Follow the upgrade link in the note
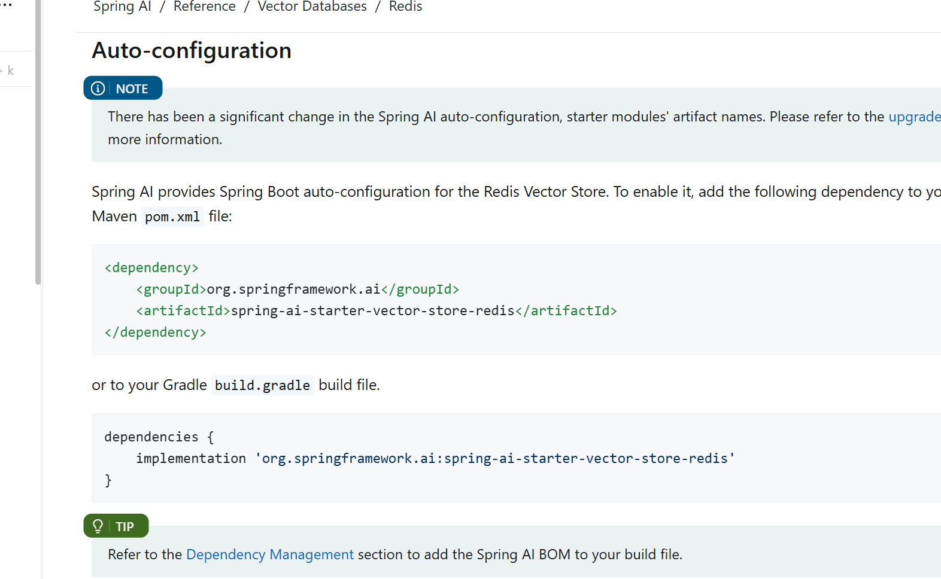Image resolution: width=941 pixels, height=579 pixels. (x=914, y=117)
